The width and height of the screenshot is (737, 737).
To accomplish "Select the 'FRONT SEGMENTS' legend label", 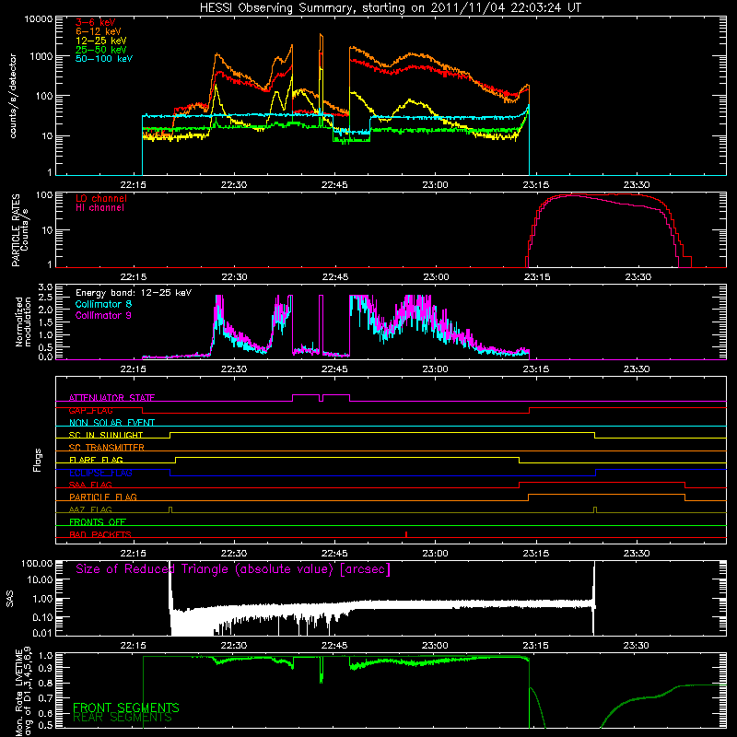I will 126,708.
